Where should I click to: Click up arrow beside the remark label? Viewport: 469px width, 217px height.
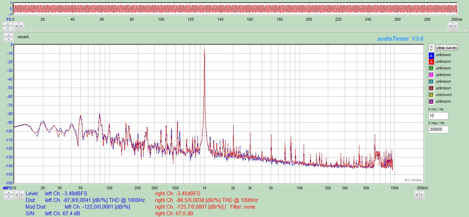8,35
